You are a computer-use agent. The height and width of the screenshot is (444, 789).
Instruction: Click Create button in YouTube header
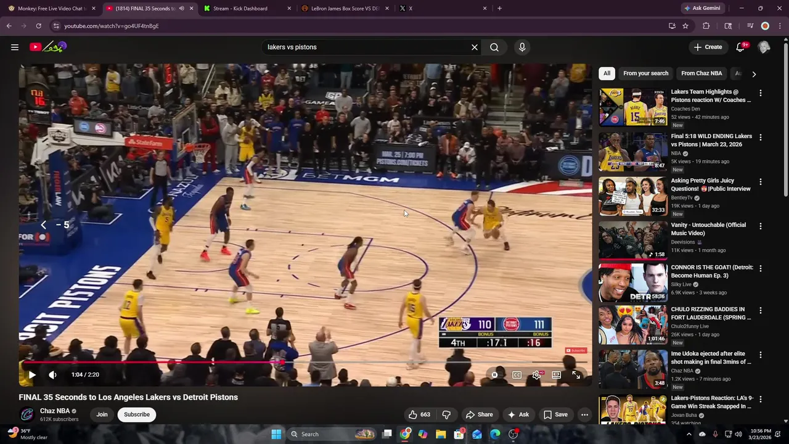(708, 47)
